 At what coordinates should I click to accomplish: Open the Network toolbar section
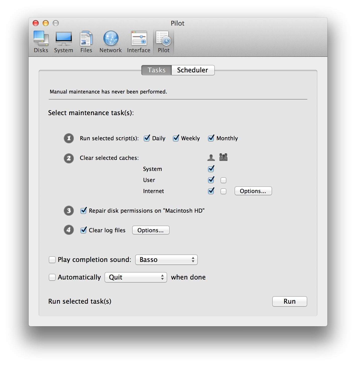pyautogui.click(x=110, y=42)
